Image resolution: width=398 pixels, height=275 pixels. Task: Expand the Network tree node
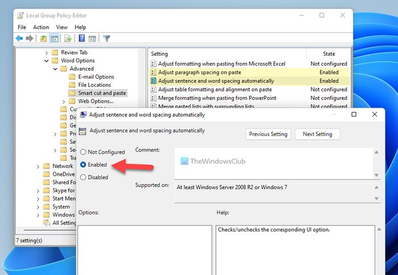(38, 166)
